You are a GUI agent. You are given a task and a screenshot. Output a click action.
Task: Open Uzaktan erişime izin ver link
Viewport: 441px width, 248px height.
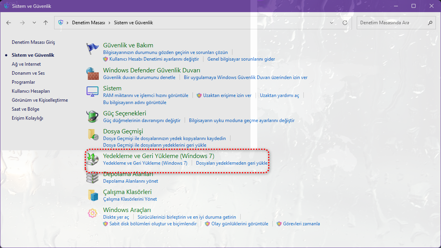pyautogui.click(x=227, y=95)
